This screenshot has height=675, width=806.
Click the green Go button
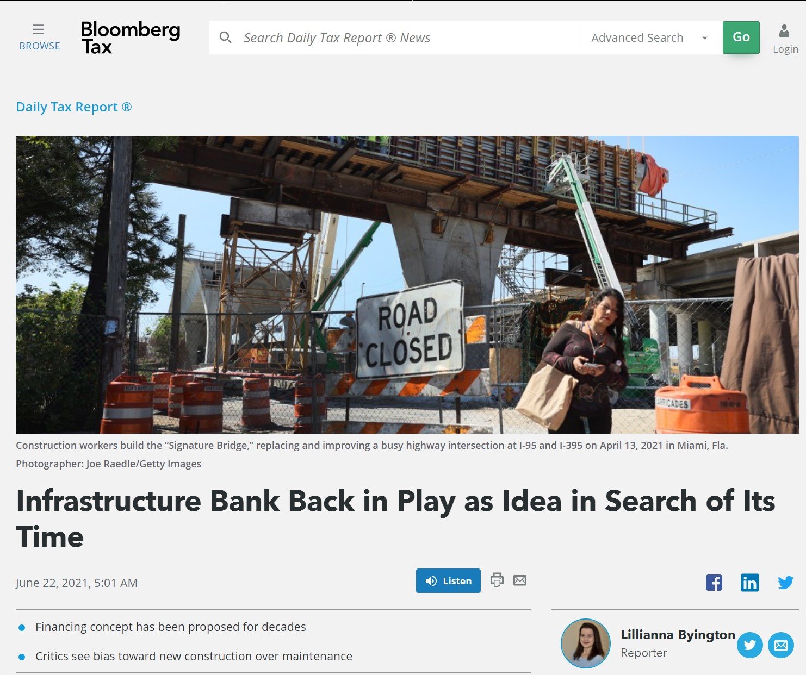point(741,37)
